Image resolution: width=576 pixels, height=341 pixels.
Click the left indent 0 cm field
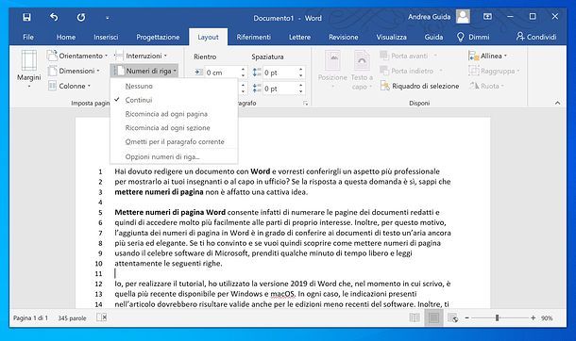(x=222, y=73)
